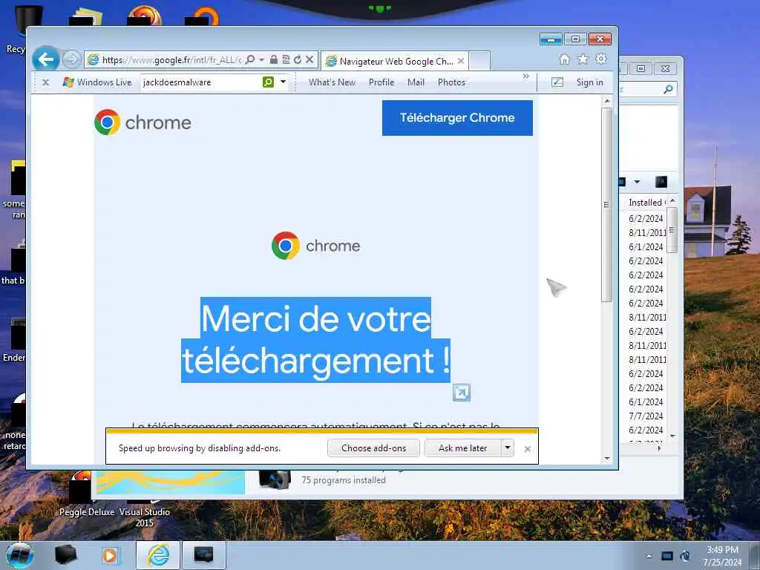The height and width of the screenshot is (570, 760).
Task: Expand the Windows Live search options arrow
Action: 283,82
